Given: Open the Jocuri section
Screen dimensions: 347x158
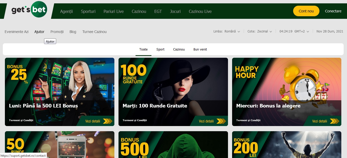Looking at the screenshot, I should (x=175, y=11).
